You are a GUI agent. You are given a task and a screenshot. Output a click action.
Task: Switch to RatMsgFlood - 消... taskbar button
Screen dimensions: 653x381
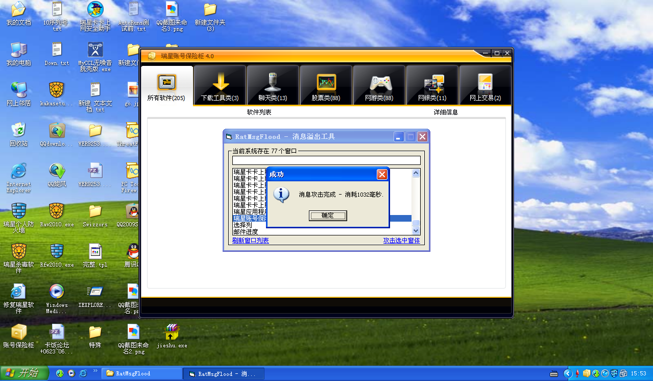click(224, 373)
